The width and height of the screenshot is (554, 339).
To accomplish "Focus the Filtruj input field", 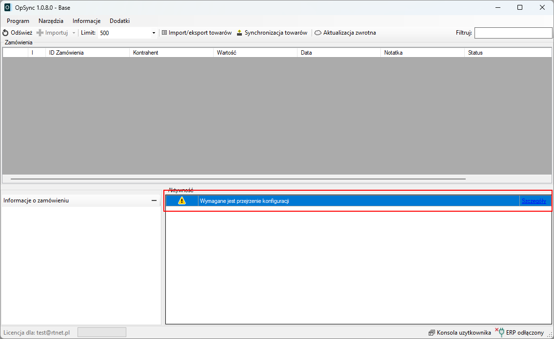I will click(513, 33).
